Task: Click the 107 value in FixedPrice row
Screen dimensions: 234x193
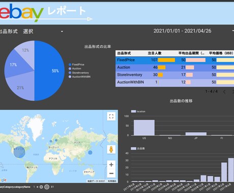Action: [x=154, y=60]
